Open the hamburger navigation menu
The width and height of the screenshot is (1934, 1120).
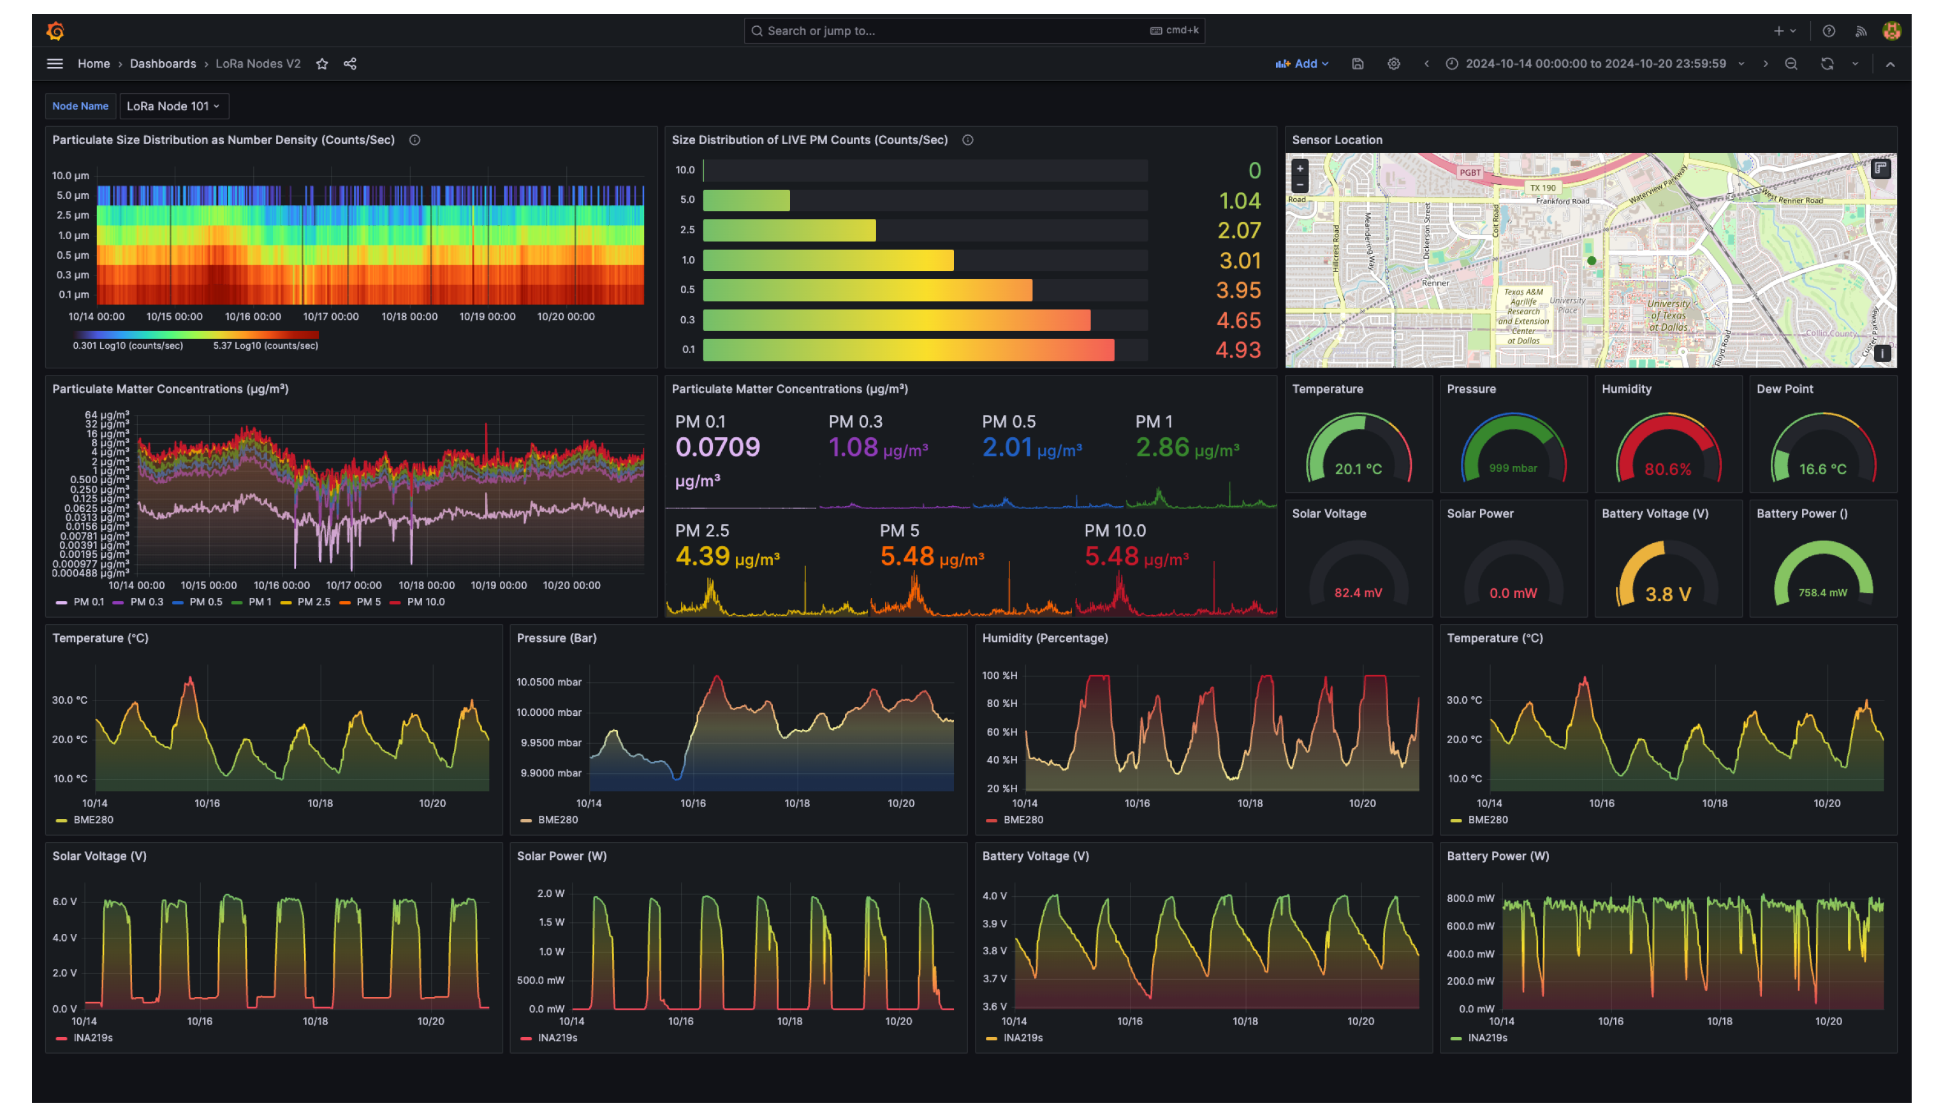(x=55, y=64)
